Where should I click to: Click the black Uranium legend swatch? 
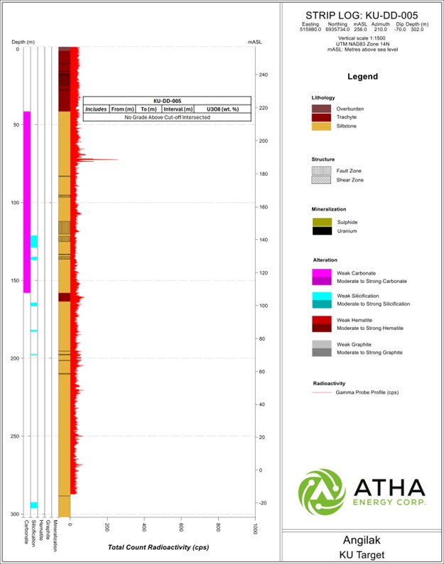(x=321, y=231)
